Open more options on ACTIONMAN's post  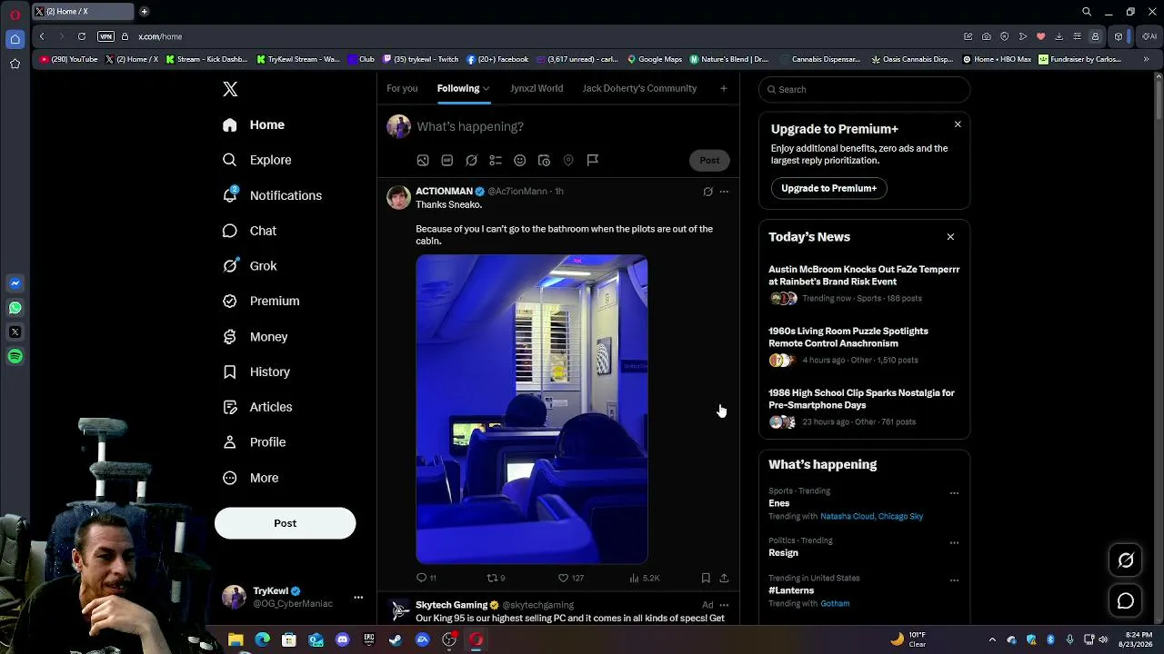pyautogui.click(x=724, y=192)
